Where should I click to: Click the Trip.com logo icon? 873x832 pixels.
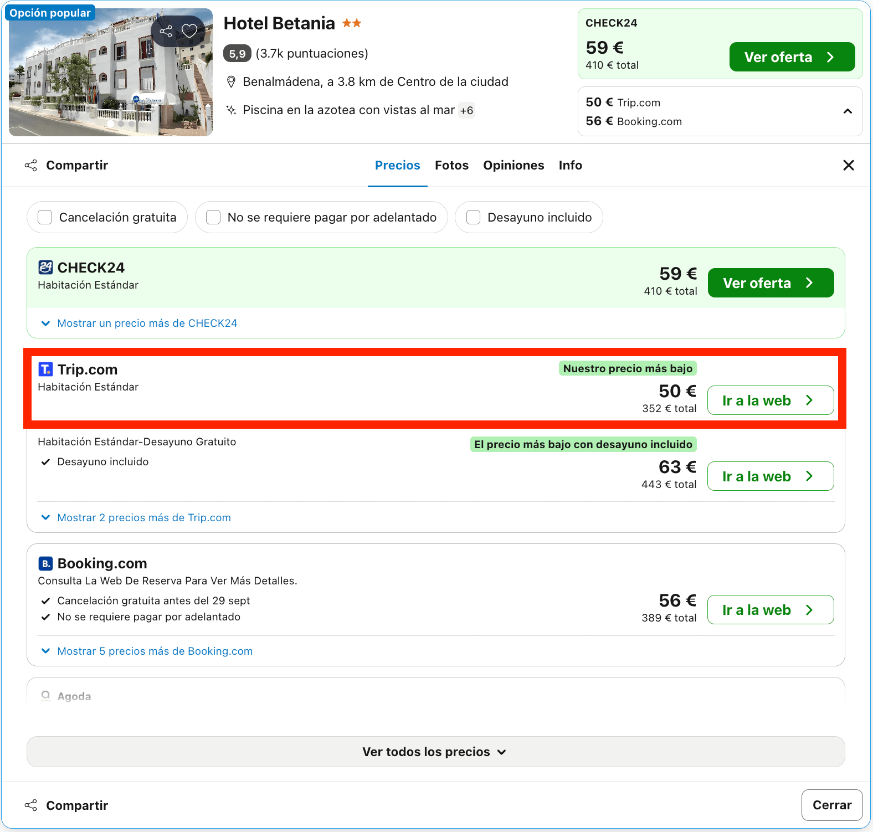45,369
